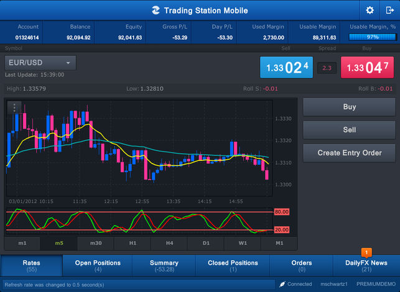Select the W1 timeframe
The width and height of the screenshot is (400, 292).
243,243
